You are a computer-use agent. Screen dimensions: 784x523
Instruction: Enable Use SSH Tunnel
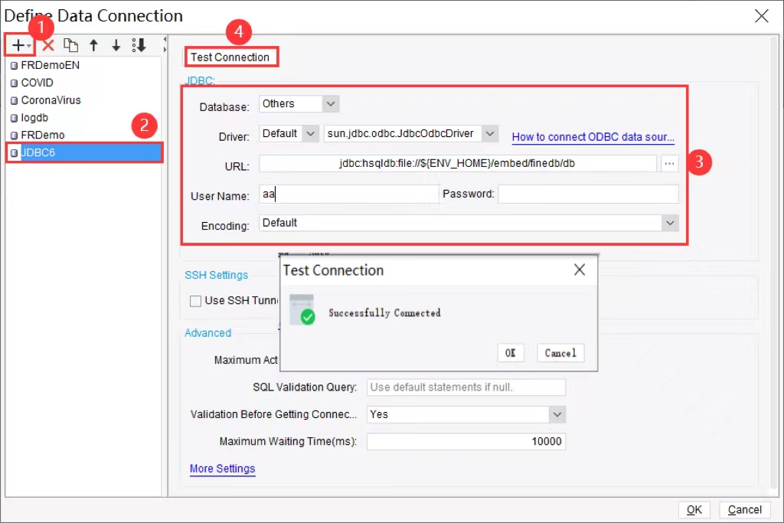tap(196, 300)
